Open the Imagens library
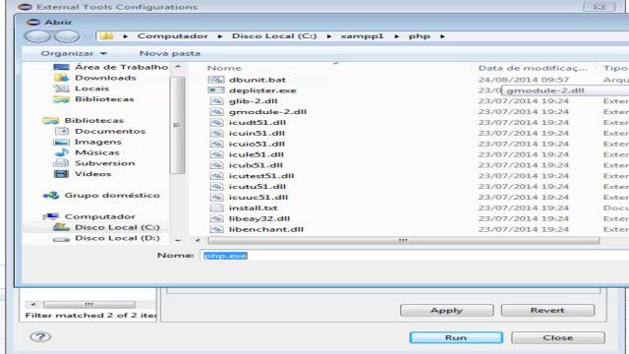 [98, 142]
